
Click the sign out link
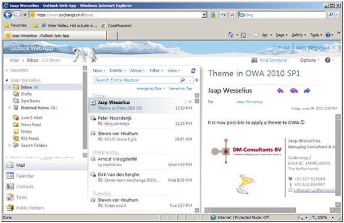pyautogui.click(x=282, y=48)
